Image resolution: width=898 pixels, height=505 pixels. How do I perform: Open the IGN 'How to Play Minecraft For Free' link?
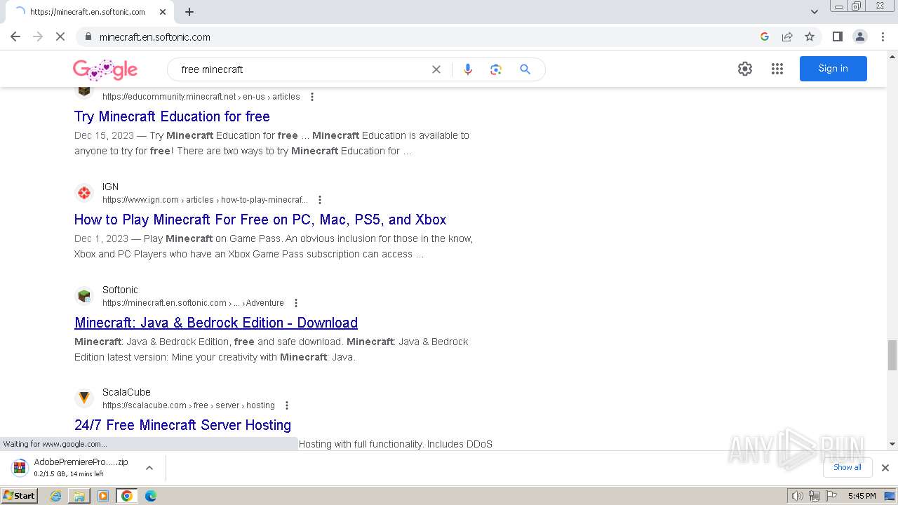[260, 220]
